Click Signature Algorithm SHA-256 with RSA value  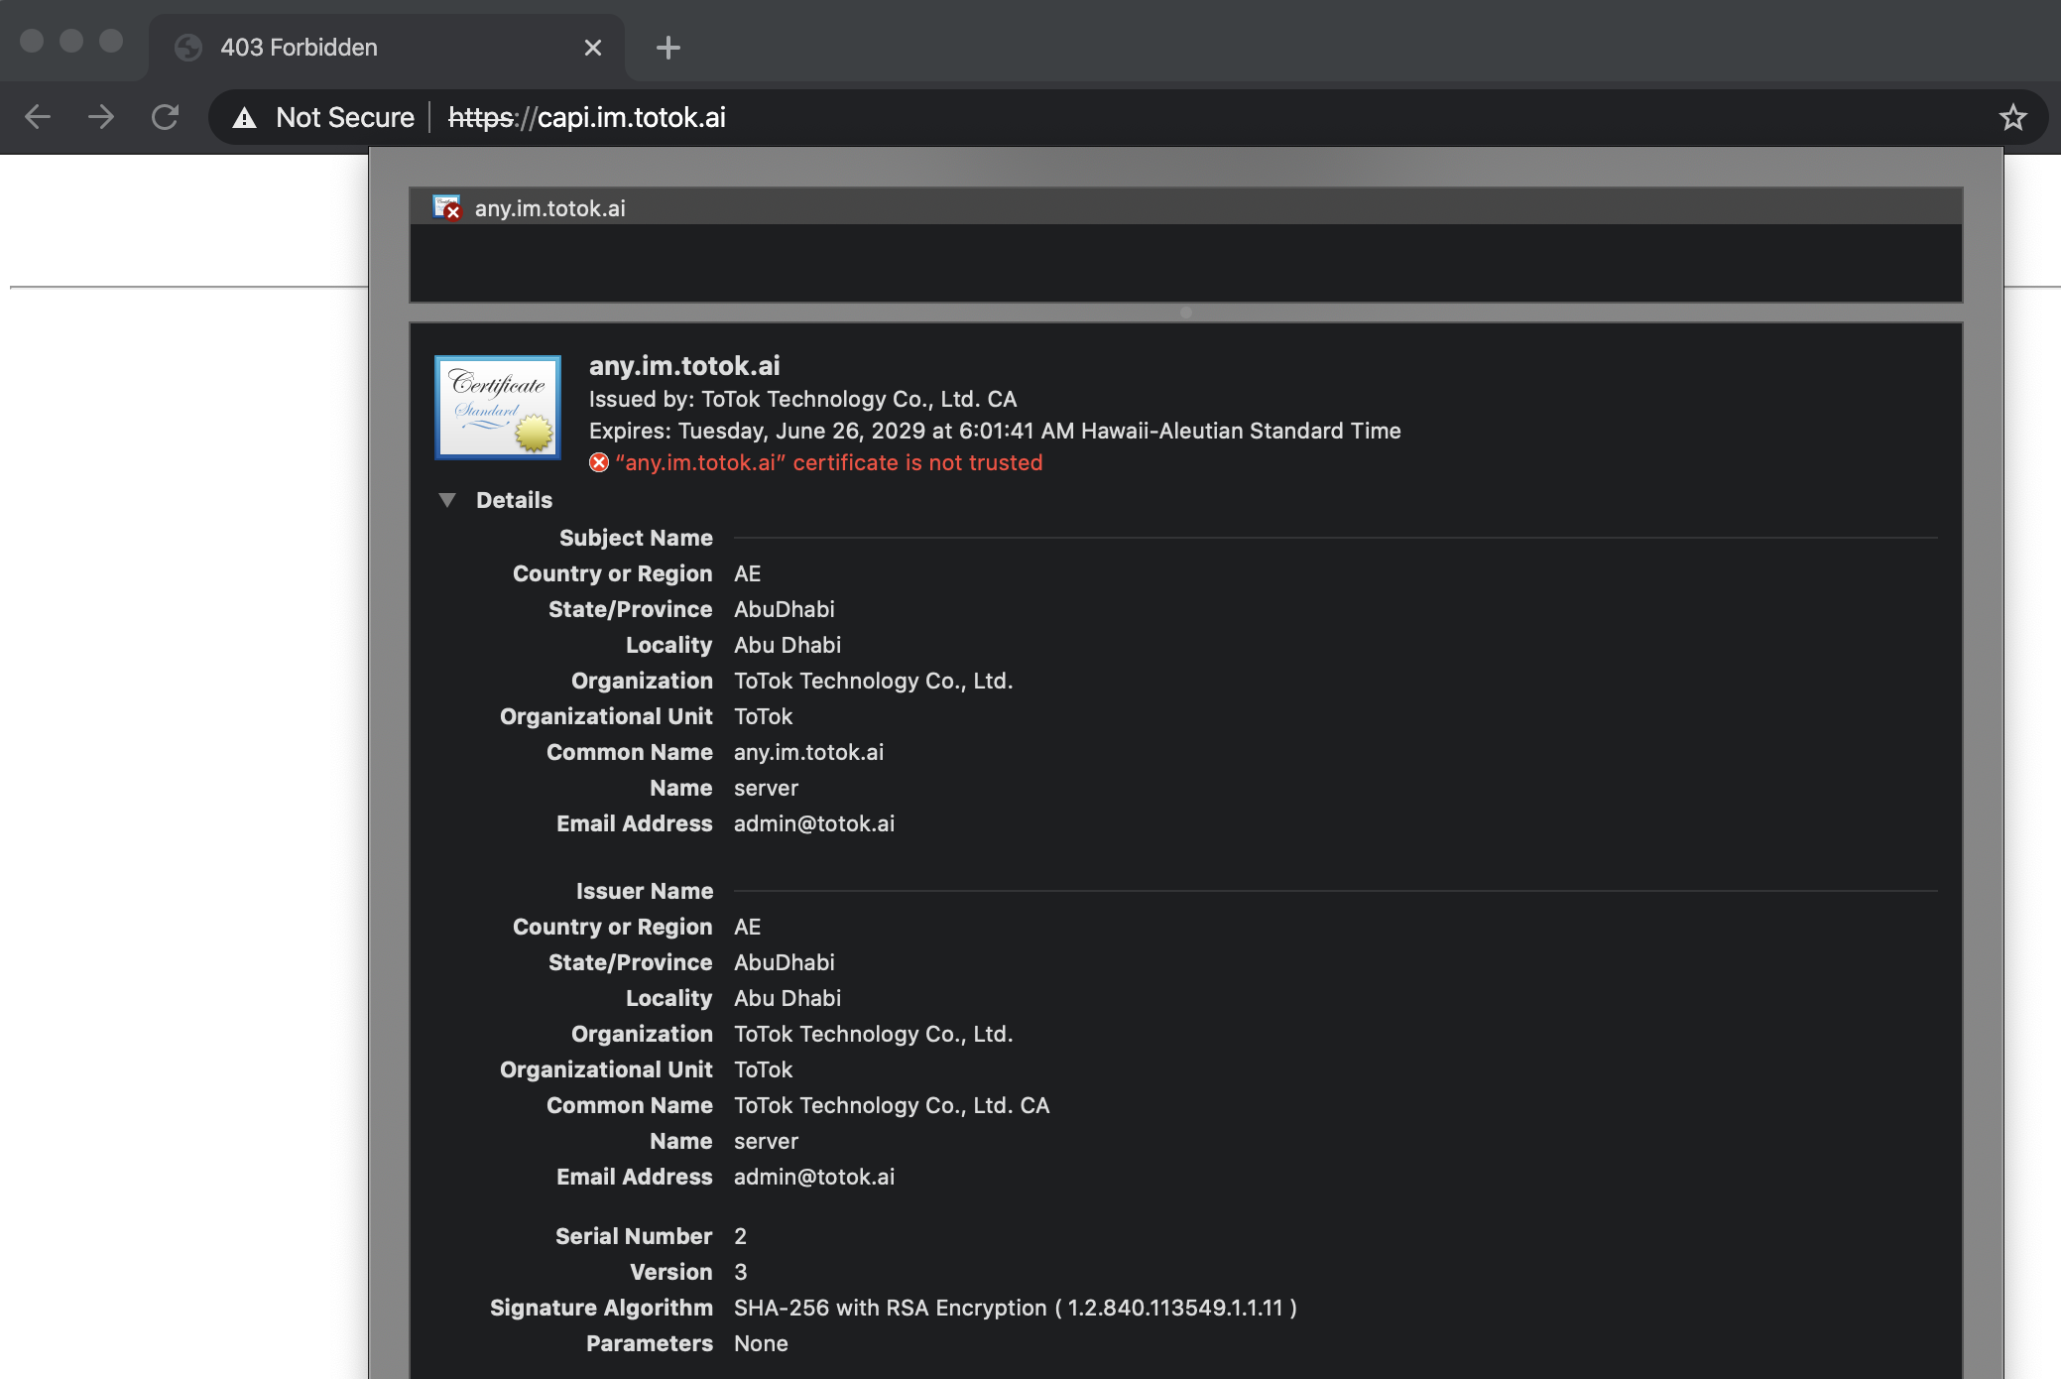click(1015, 1308)
